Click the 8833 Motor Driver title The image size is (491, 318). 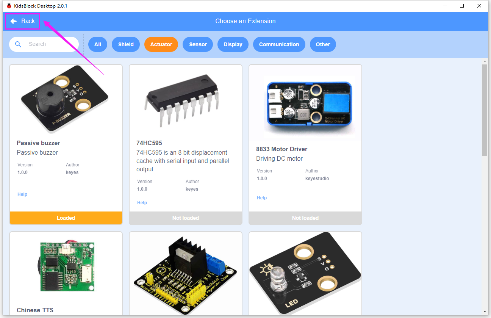[x=282, y=149]
